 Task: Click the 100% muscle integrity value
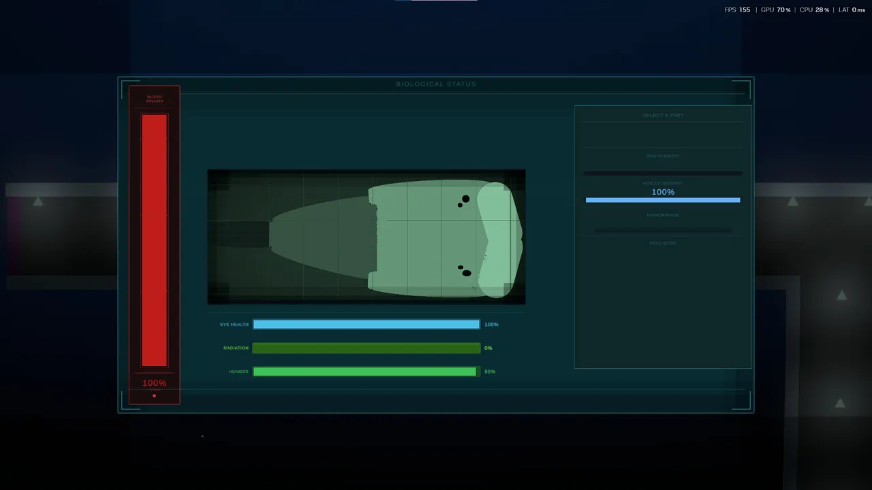pos(663,192)
